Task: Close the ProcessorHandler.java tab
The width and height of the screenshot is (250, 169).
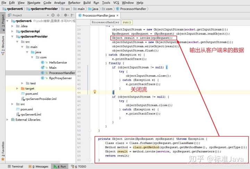Action: 117,16
